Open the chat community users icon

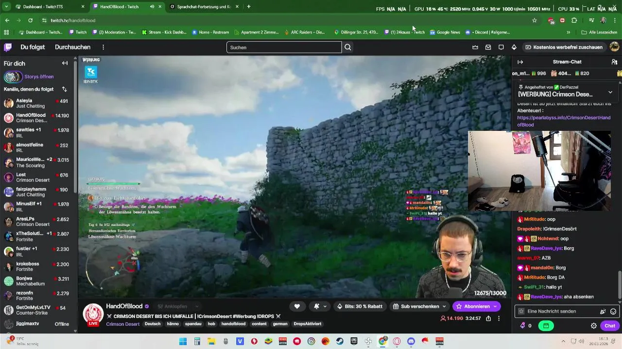click(x=614, y=62)
